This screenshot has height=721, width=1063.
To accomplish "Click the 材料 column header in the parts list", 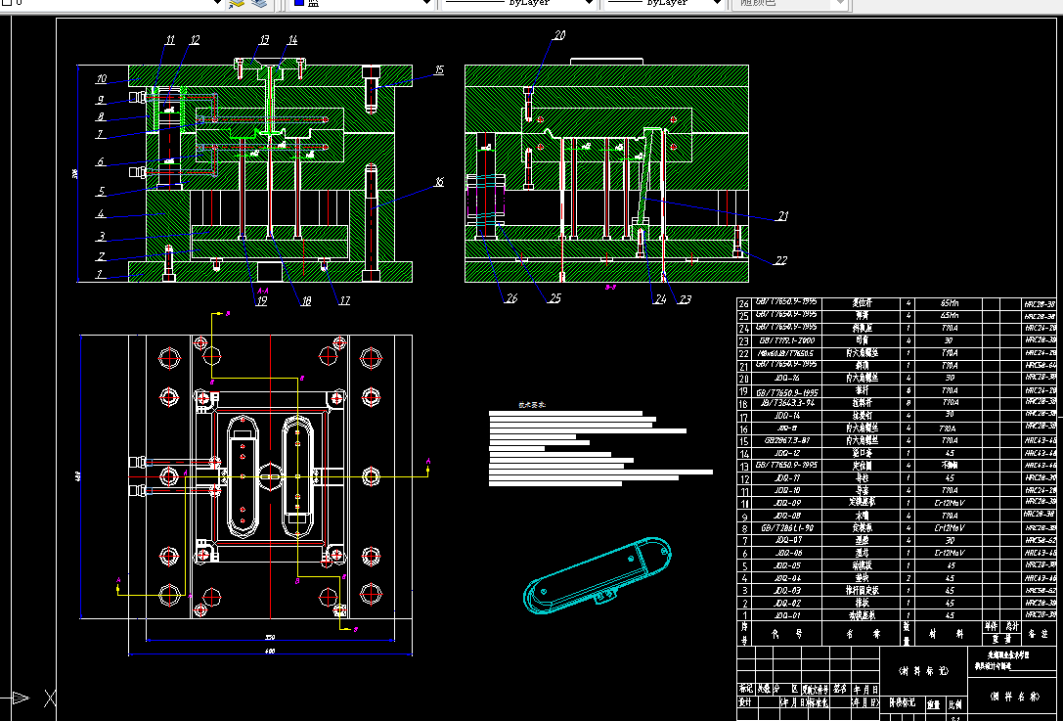I will tap(949, 634).
